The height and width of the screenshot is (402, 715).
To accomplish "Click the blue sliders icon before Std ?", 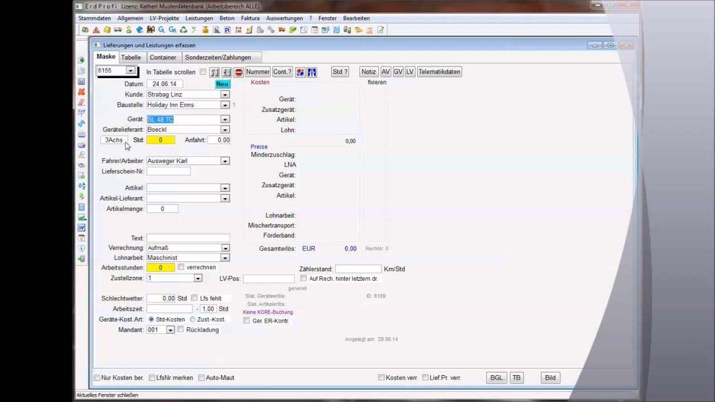I will point(312,72).
